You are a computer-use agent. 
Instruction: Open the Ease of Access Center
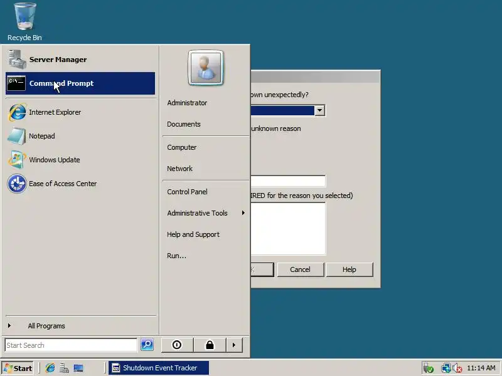click(80, 184)
